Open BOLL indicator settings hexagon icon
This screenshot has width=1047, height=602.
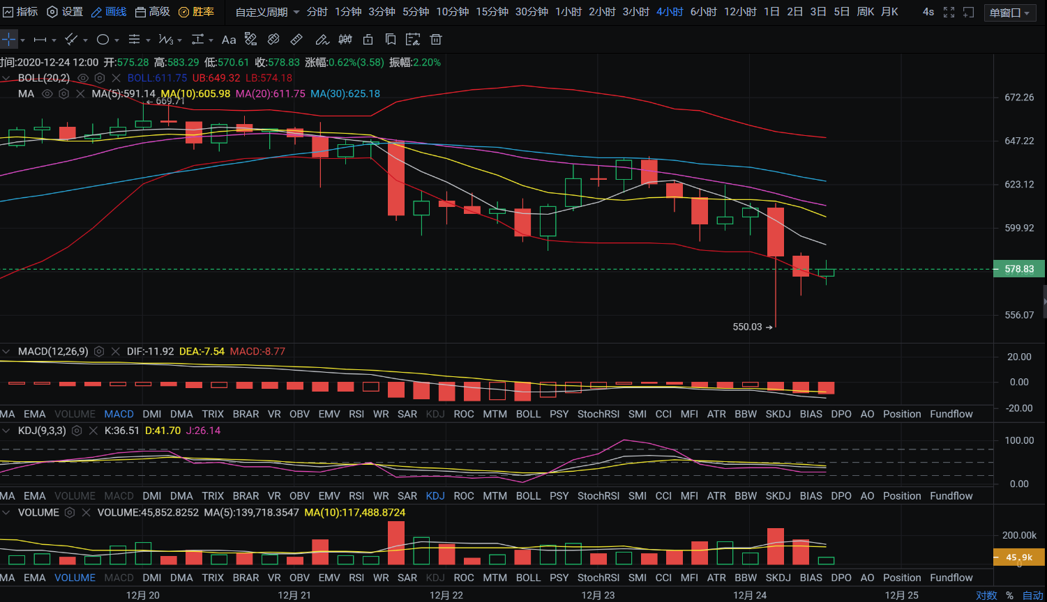point(100,78)
